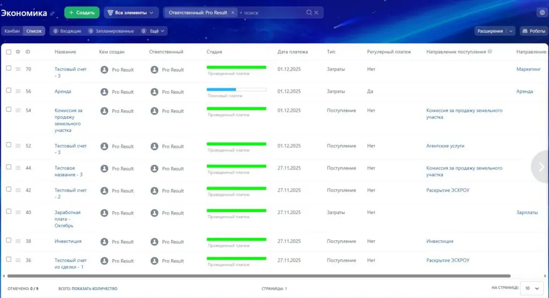Click the search magnifier icon
This screenshot has width=549, height=298.
(309, 13)
